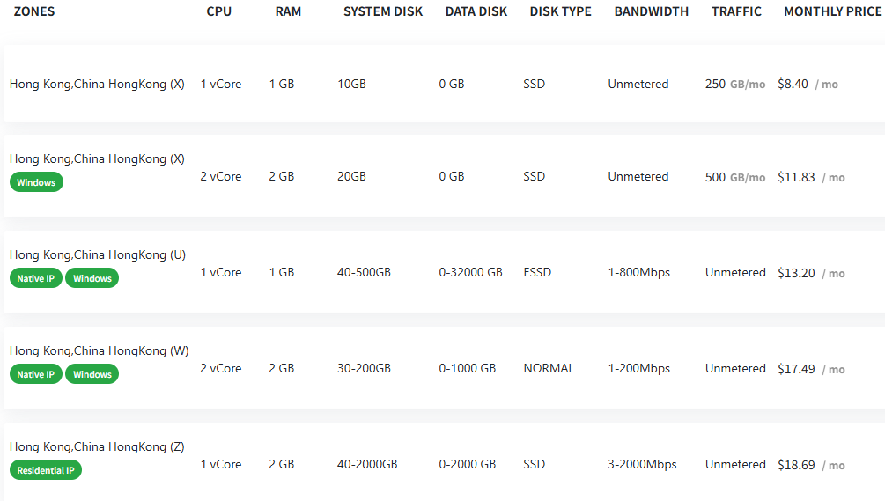
Task: Select the Windows badge under HongKong (W)
Action: tap(92, 374)
